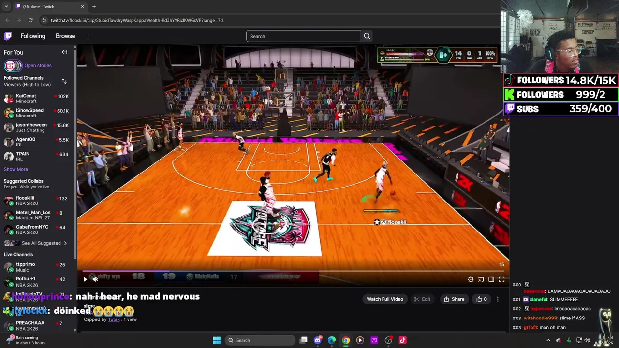Viewport: 619px width, 348px height.
Task: Cast the clip to another device
Action: [x=481, y=279]
